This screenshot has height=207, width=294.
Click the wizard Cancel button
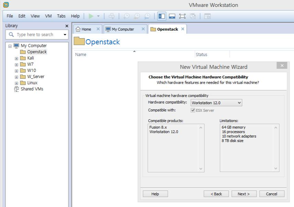tap(272, 194)
